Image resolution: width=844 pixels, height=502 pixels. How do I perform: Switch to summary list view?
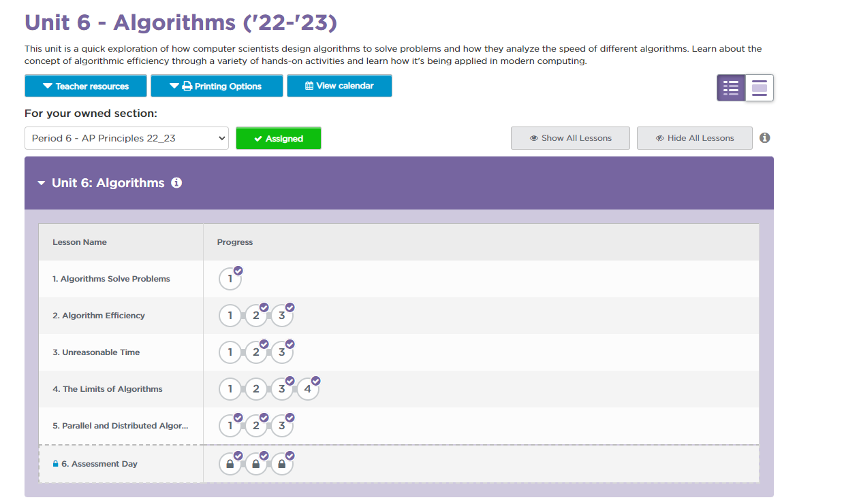(731, 87)
